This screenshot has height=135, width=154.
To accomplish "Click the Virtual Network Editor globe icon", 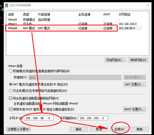I will tap(7, 5).
